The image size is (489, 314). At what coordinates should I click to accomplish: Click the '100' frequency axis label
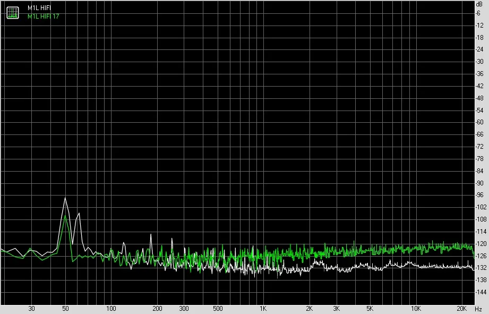(x=111, y=309)
